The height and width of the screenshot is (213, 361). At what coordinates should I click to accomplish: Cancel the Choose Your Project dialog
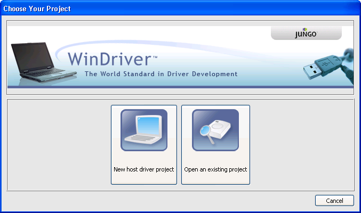click(334, 201)
